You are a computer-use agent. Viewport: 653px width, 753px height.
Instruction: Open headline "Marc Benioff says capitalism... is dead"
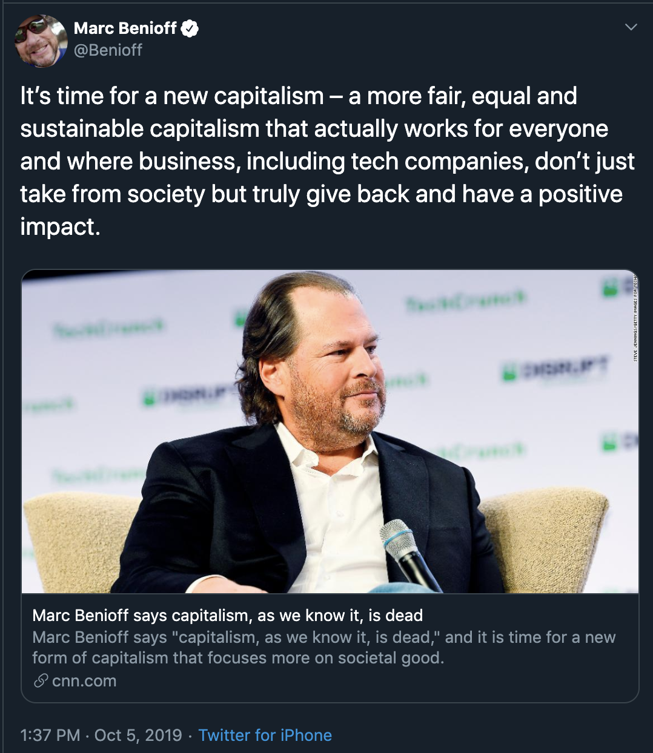tap(227, 616)
